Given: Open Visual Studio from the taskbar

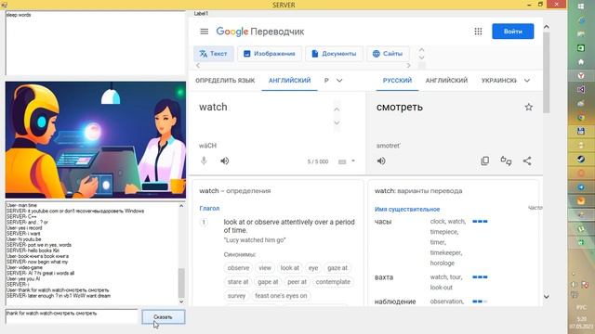Looking at the screenshot, I should click(x=581, y=90).
